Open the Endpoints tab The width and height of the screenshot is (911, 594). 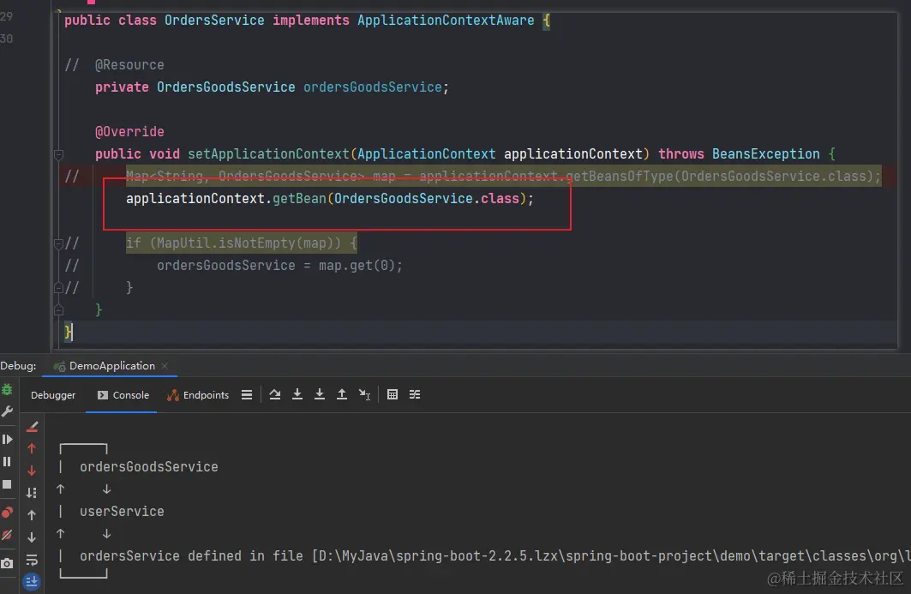pos(198,395)
